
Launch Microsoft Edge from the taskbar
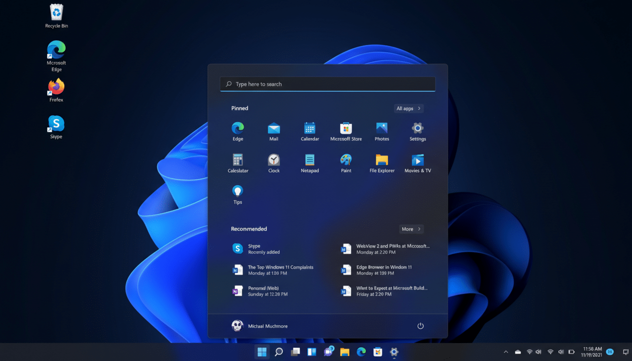(x=361, y=352)
